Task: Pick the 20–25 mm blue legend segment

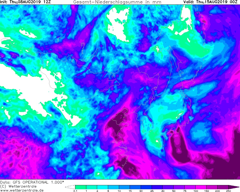Action: tap(146, 187)
